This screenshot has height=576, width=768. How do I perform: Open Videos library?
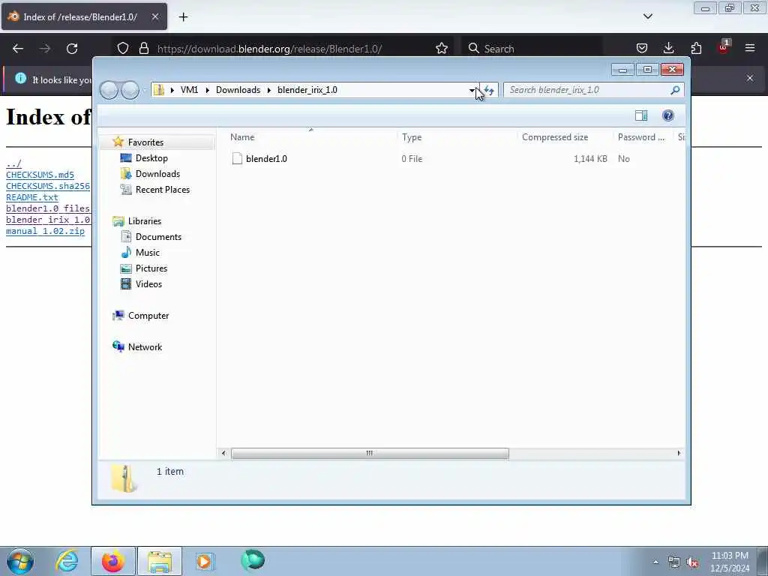click(148, 284)
